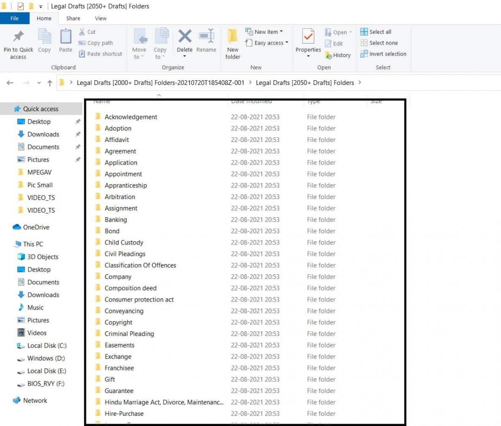Screen dimensions: 501x426
Task: Click the Pin to Quick access icon
Action: click(18, 37)
